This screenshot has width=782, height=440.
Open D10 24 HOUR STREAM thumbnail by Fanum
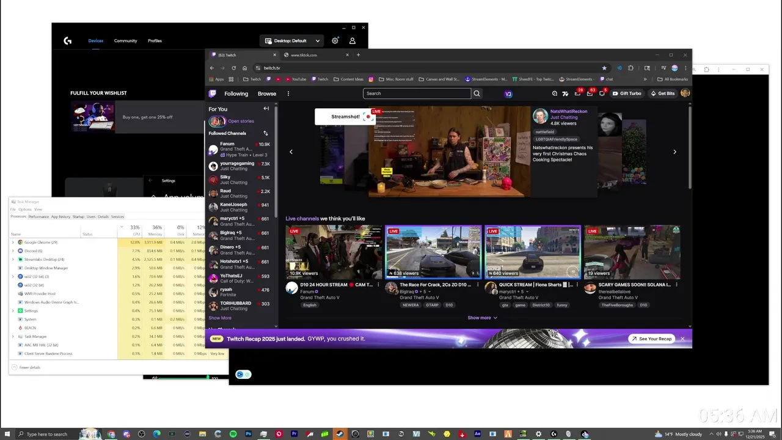point(334,252)
